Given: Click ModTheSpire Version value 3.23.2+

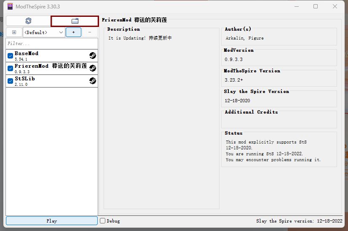Looking at the screenshot, I should pyautogui.click(x=234, y=80).
